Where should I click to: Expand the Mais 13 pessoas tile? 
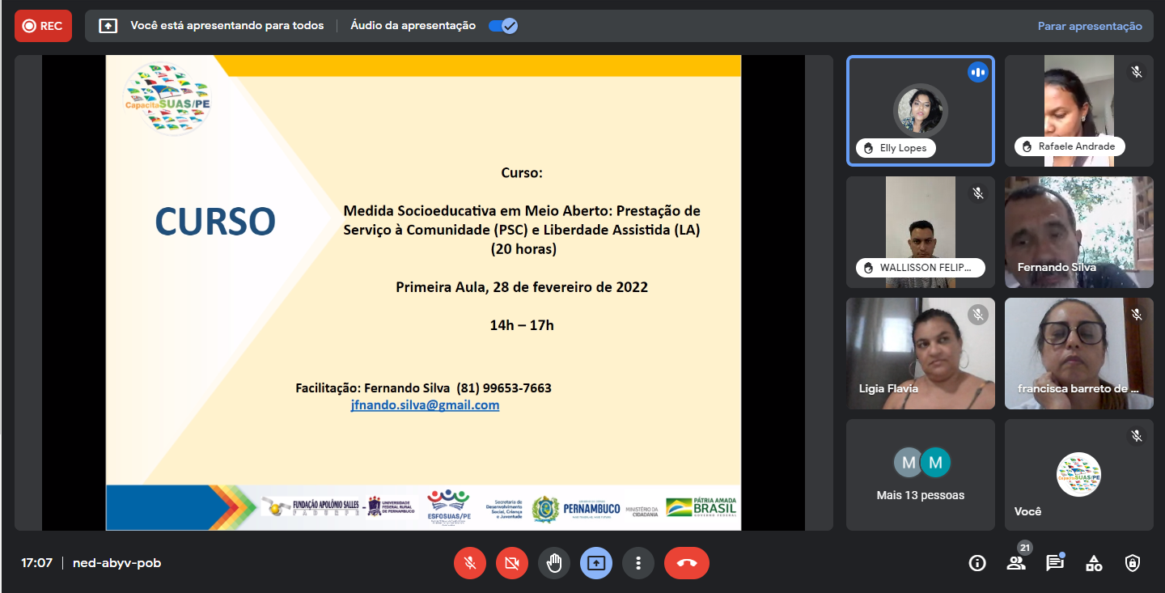point(921,474)
